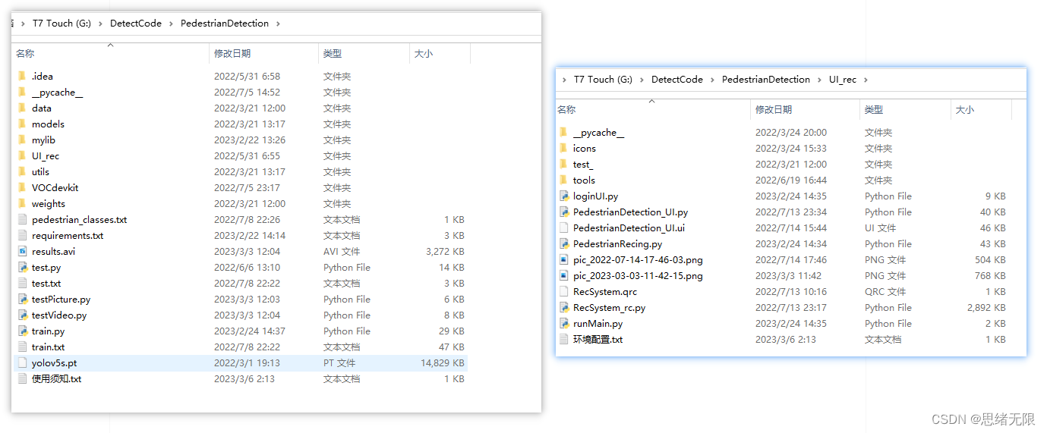Go to PedestrianDetection in left window breadcrumb

coord(225,24)
